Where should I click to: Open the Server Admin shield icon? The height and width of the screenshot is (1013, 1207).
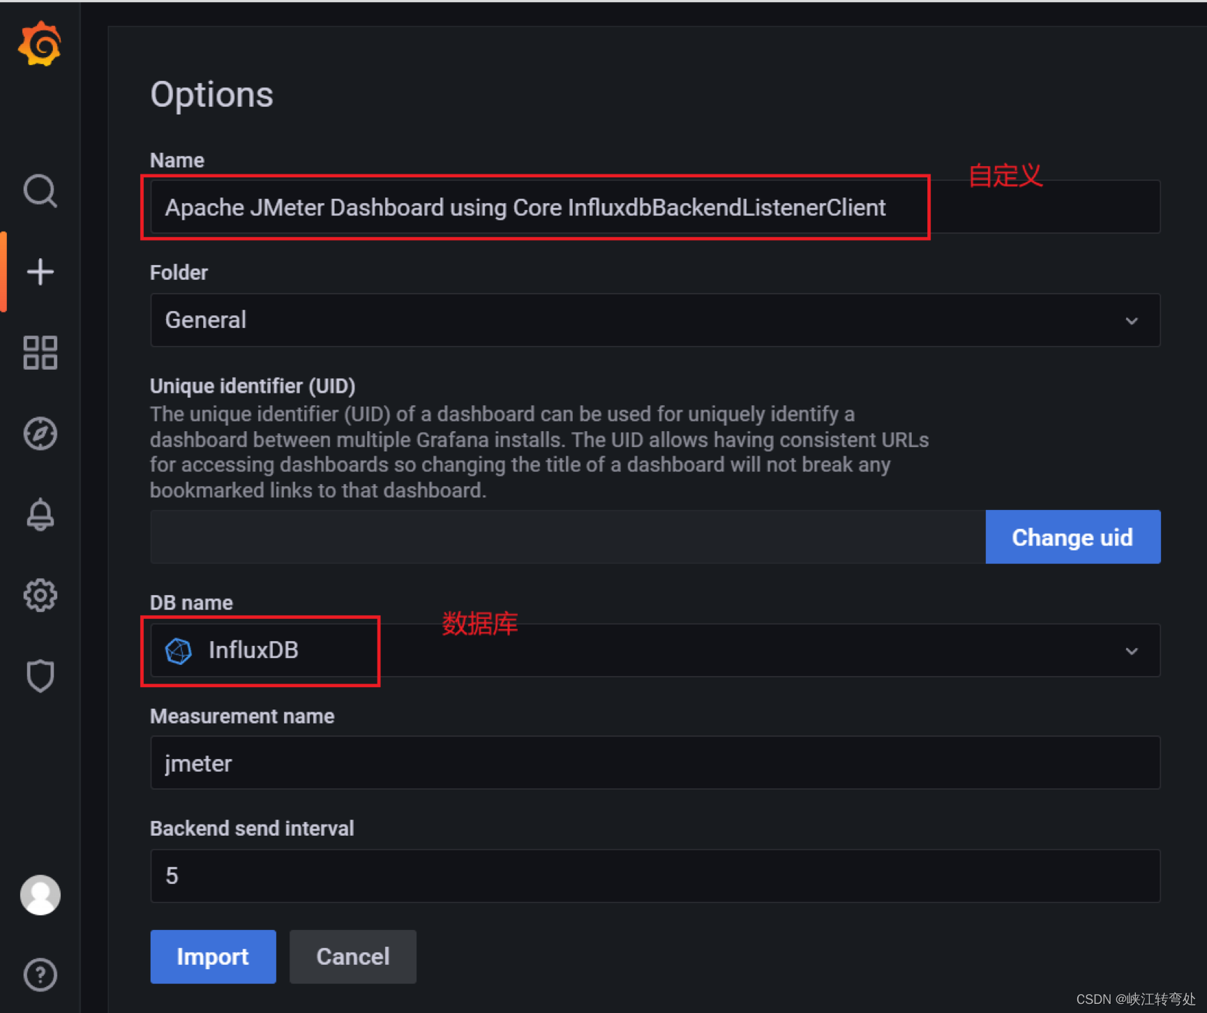pyautogui.click(x=40, y=675)
